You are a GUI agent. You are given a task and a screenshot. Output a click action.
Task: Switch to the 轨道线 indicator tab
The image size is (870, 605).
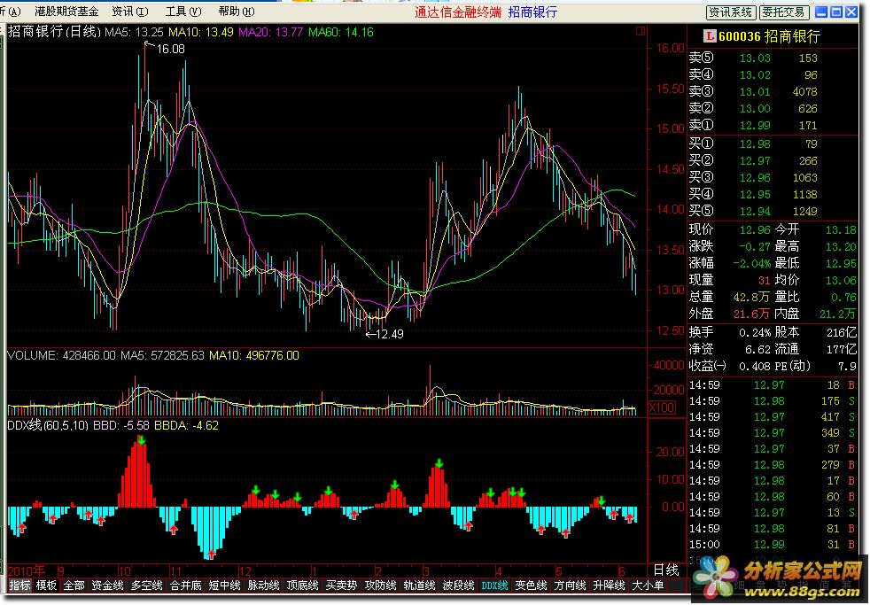419,585
